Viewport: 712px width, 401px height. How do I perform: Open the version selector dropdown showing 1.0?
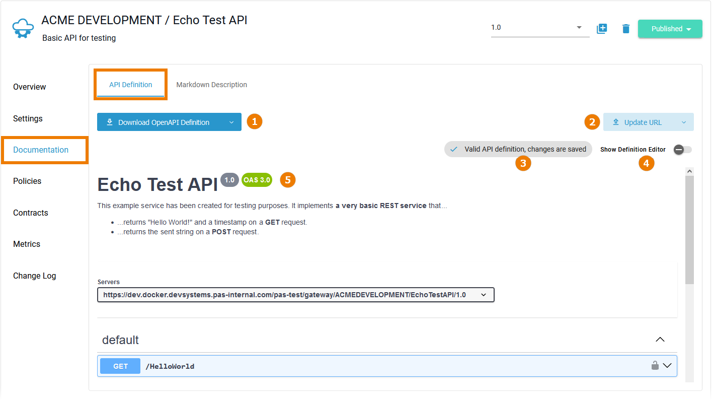[x=579, y=27]
